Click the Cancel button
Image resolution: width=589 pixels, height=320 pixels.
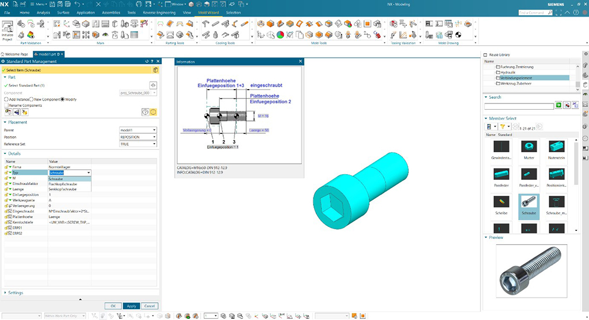pos(150,306)
